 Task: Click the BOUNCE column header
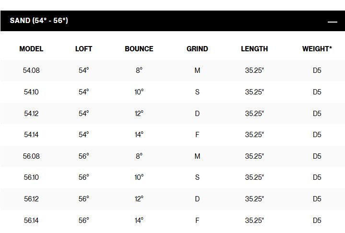coord(139,49)
